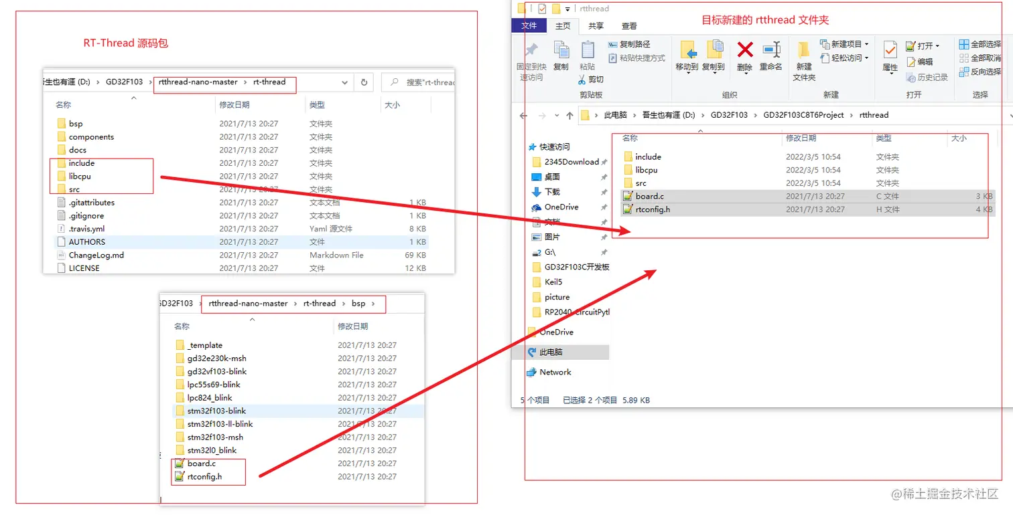The height and width of the screenshot is (515, 1013).
Task: Click the 新建文件夹 (New folder) icon
Action: pos(804,50)
